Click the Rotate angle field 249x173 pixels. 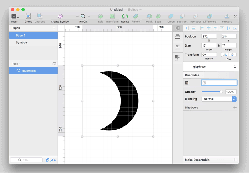coord(209,55)
